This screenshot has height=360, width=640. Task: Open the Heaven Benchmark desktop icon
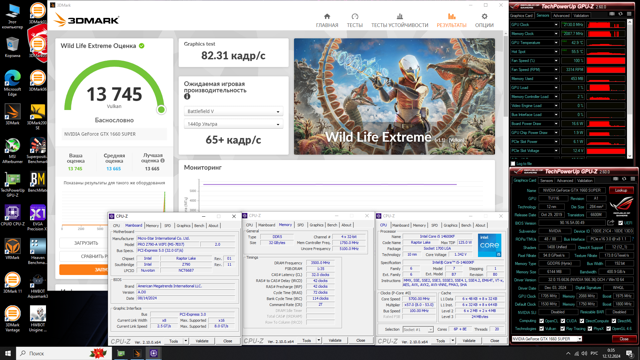click(x=38, y=252)
